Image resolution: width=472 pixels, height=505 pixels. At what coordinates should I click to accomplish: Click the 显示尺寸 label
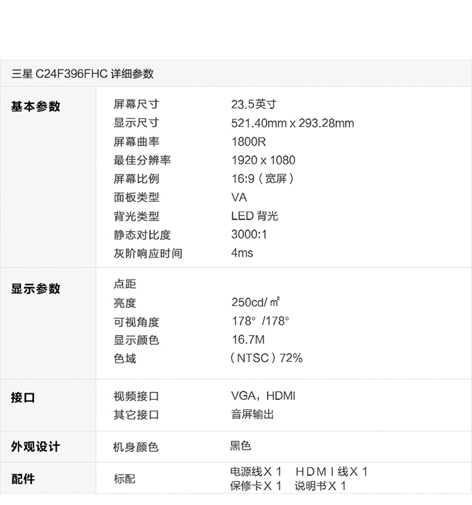click(137, 123)
